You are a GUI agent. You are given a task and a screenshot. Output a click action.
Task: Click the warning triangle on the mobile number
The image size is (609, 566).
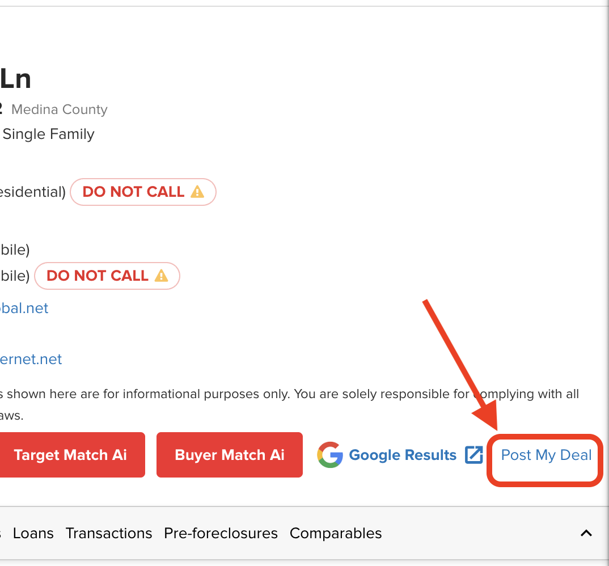(162, 276)
